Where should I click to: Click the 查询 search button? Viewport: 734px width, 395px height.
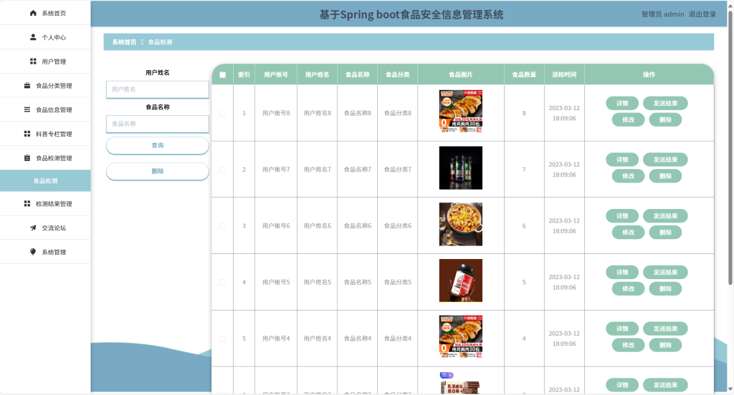pos(157,145)
